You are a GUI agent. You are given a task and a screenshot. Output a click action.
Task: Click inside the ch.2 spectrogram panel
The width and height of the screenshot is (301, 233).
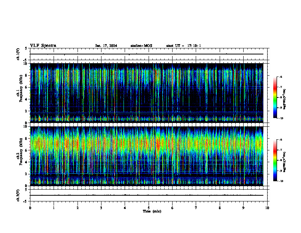147,156
